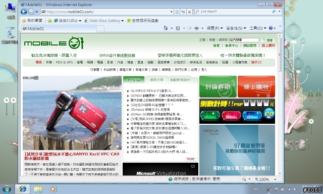Open the GONAV update article link
323x194 pixels.
pos(158,95)
